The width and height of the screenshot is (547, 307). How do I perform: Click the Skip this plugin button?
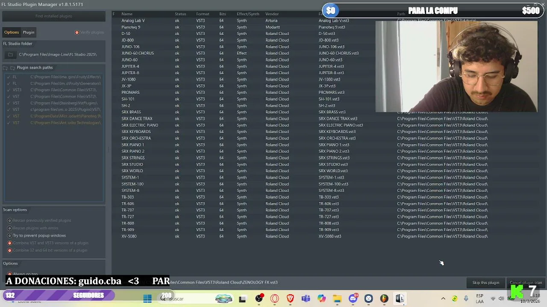pyautogui.click(x=486, y=283)
